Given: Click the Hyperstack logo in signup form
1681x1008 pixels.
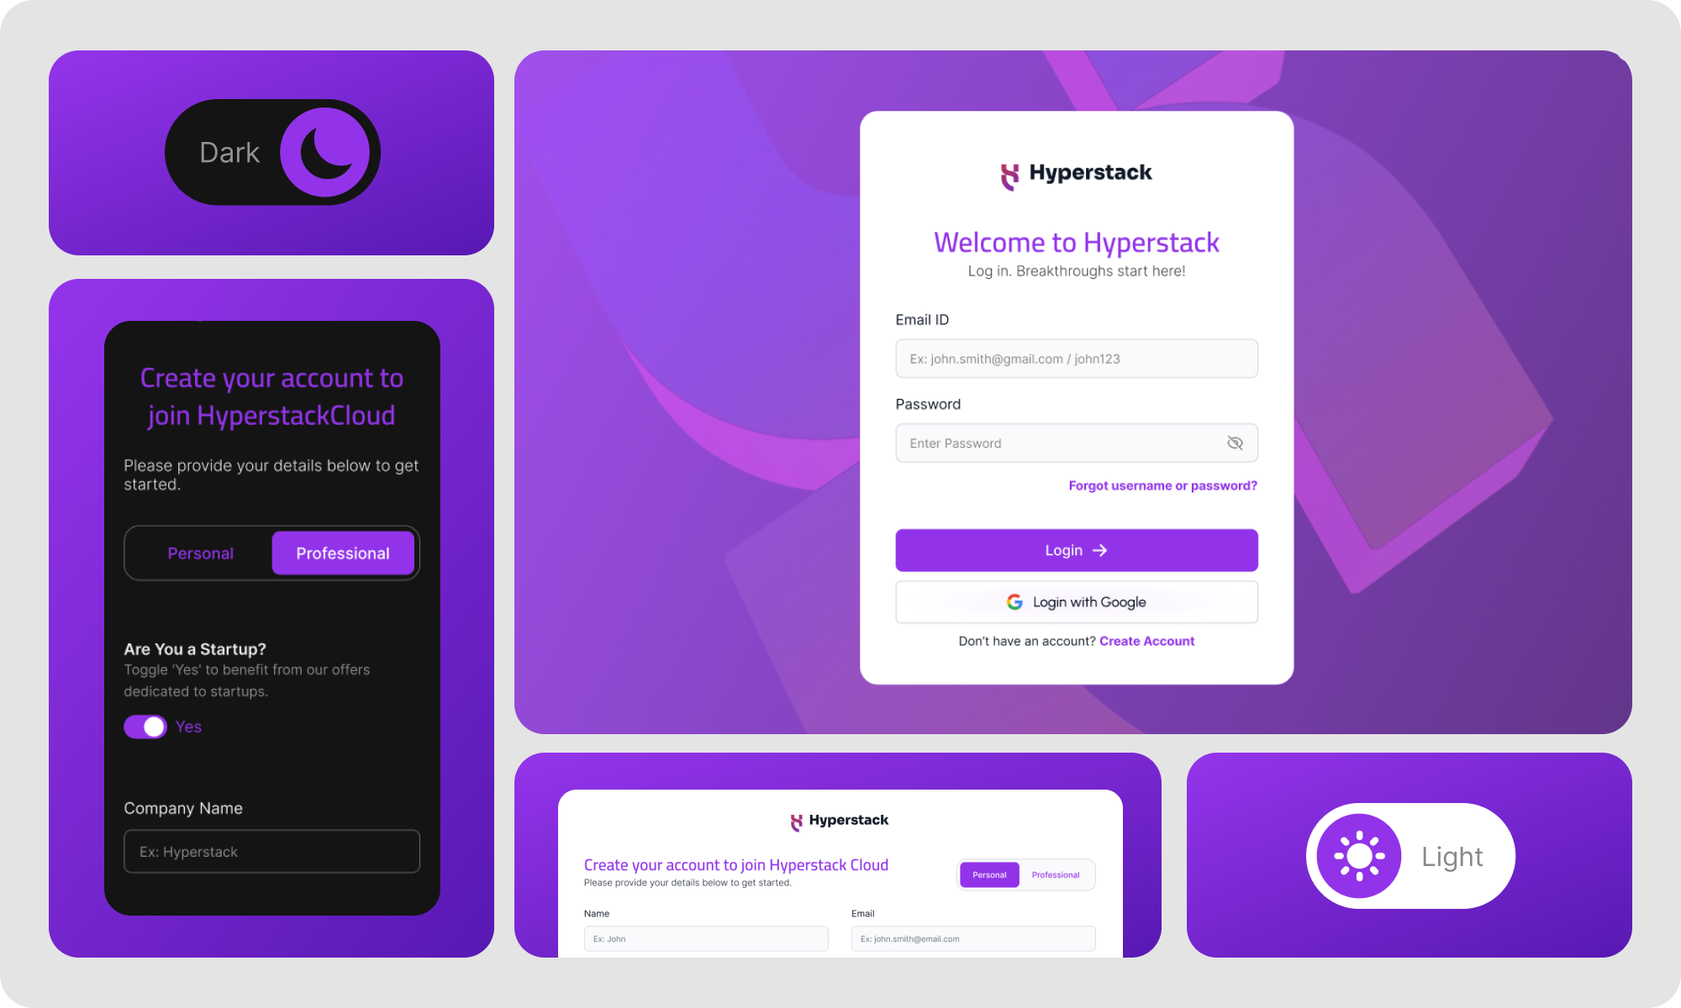Looking at the screenshot, I should (x=837, y=820).
